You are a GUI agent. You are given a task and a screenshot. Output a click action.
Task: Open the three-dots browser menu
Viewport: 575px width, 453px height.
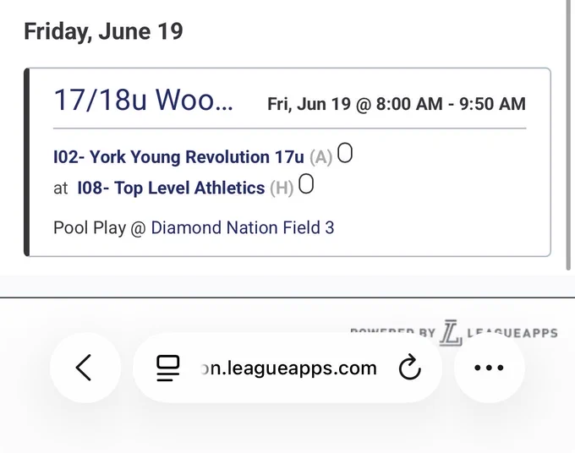[x=489, y=368]
